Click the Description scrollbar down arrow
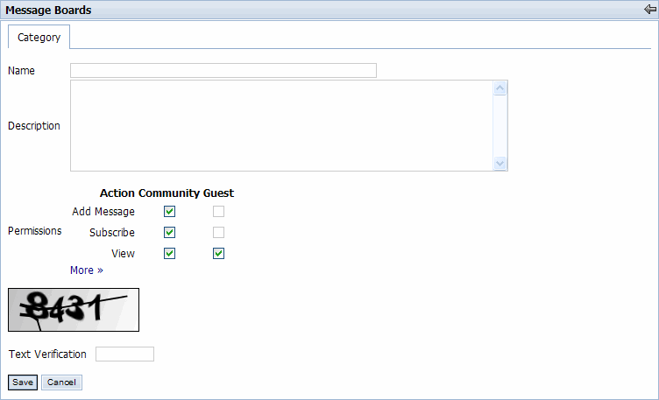The height and width of the screenshot is (400, 659). pyautogui.click(x=500, y=163)
